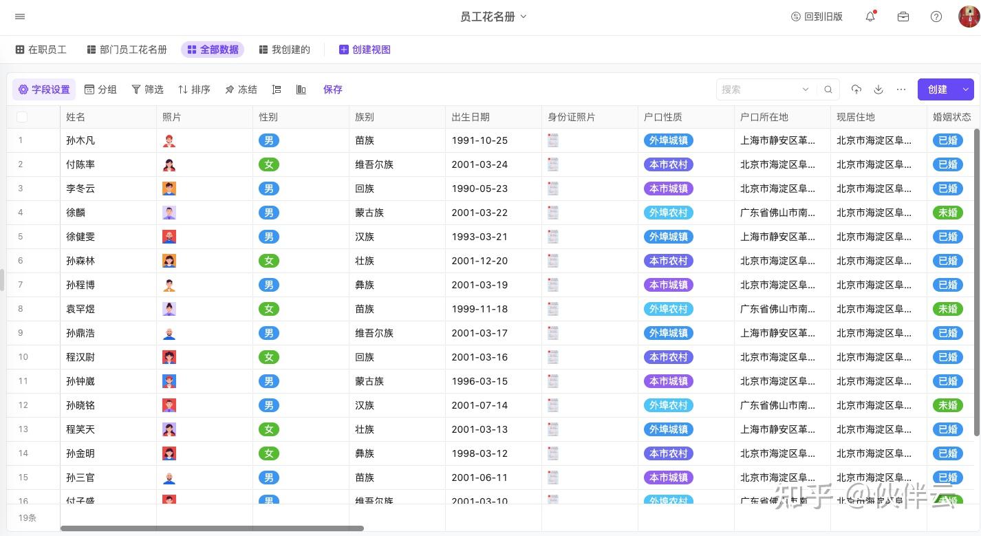Screen dimensions: 981x536
Task: Click the 回到旧版 button
Action: pyautogui.click(x=817, y=17)
